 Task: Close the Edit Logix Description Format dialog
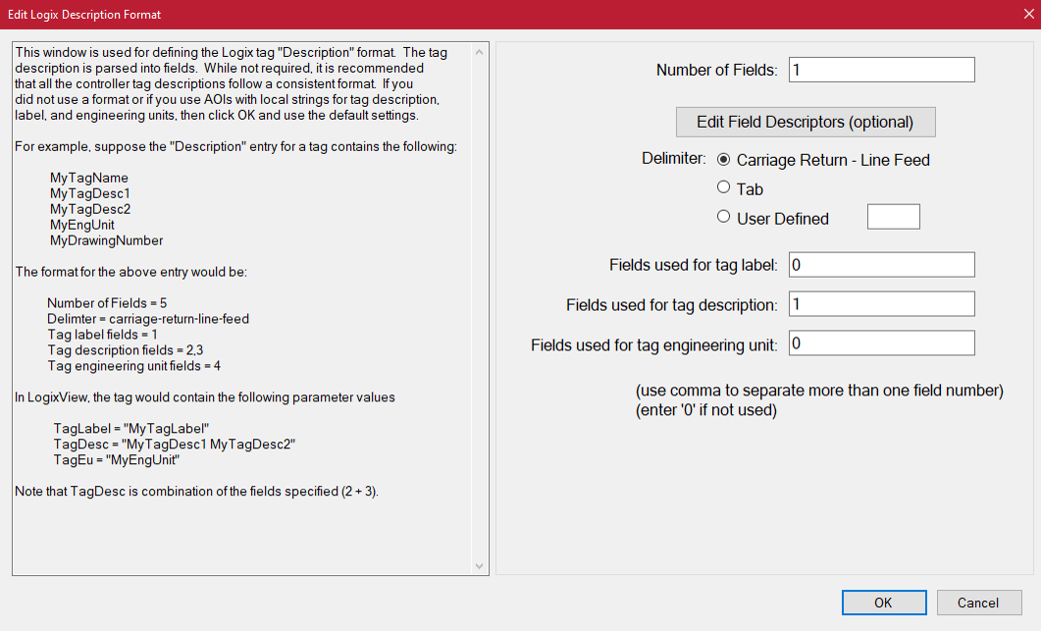[1028, 14]
